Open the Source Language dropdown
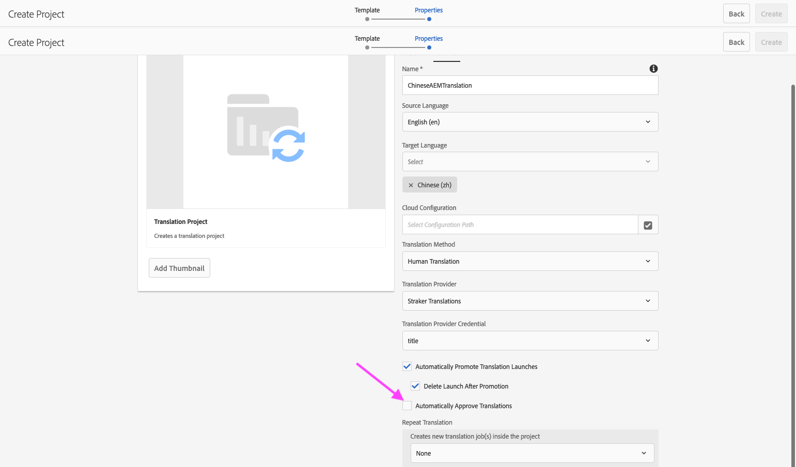This screenshot has width=796, height=467. [530, 122]
